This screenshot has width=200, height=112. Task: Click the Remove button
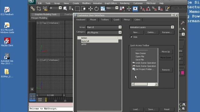[x=166, y=70]
